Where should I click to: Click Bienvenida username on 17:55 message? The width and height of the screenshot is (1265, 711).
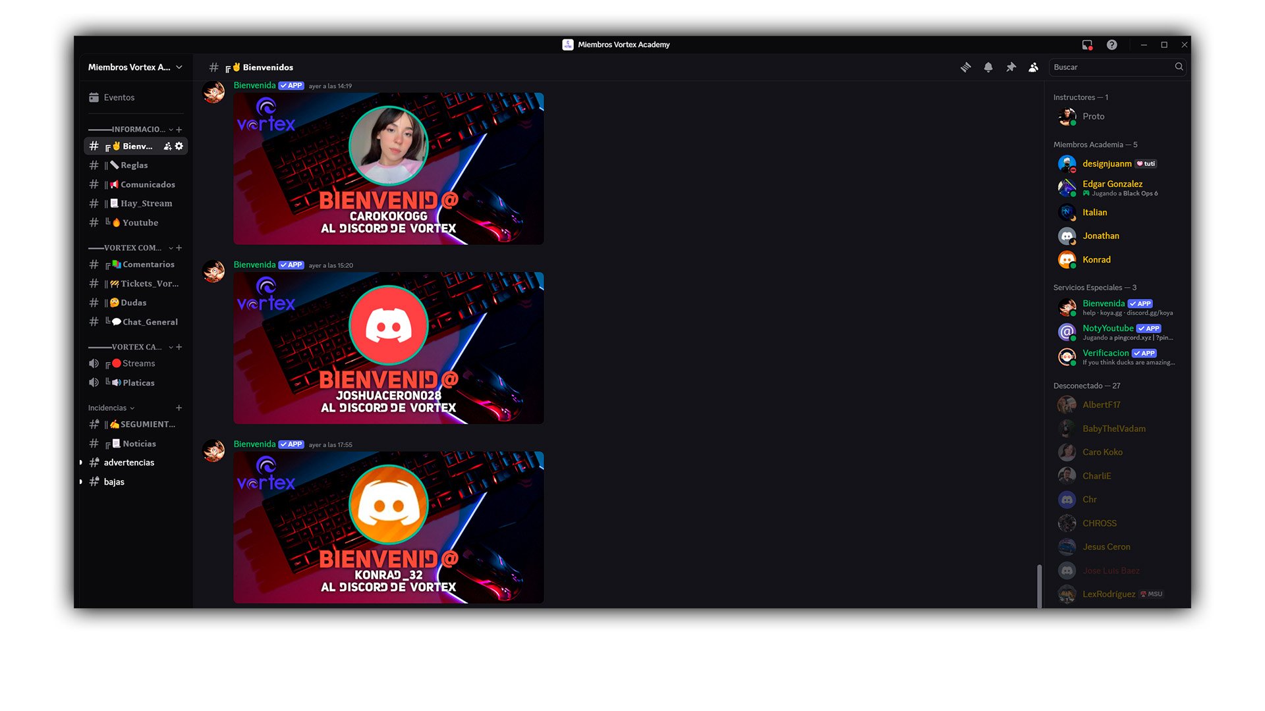[254, 444]
